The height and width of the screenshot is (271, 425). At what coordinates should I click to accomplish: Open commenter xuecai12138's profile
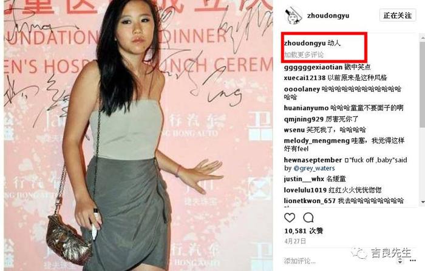click(x=305, y=78)
